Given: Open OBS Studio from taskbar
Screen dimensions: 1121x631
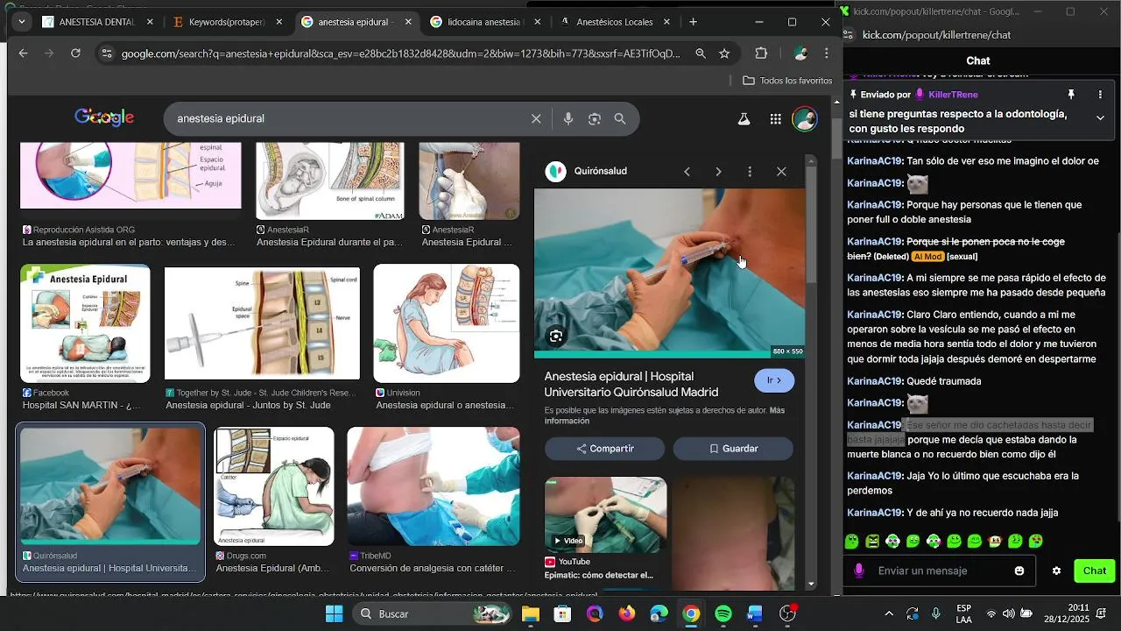Looking at the screenshot, I should click(x=787, y=613).
